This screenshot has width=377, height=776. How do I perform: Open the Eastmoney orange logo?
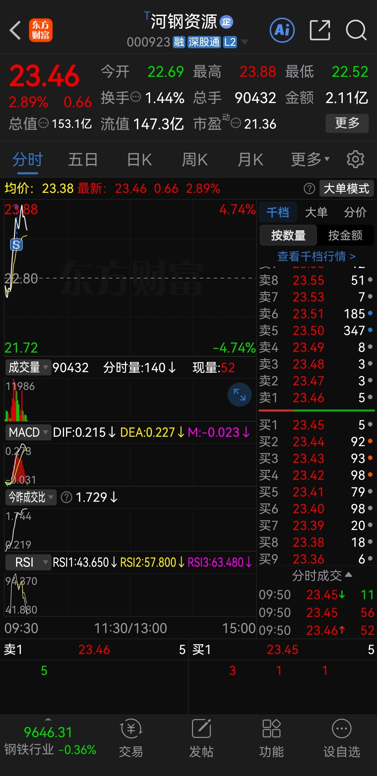pos(40,30)
